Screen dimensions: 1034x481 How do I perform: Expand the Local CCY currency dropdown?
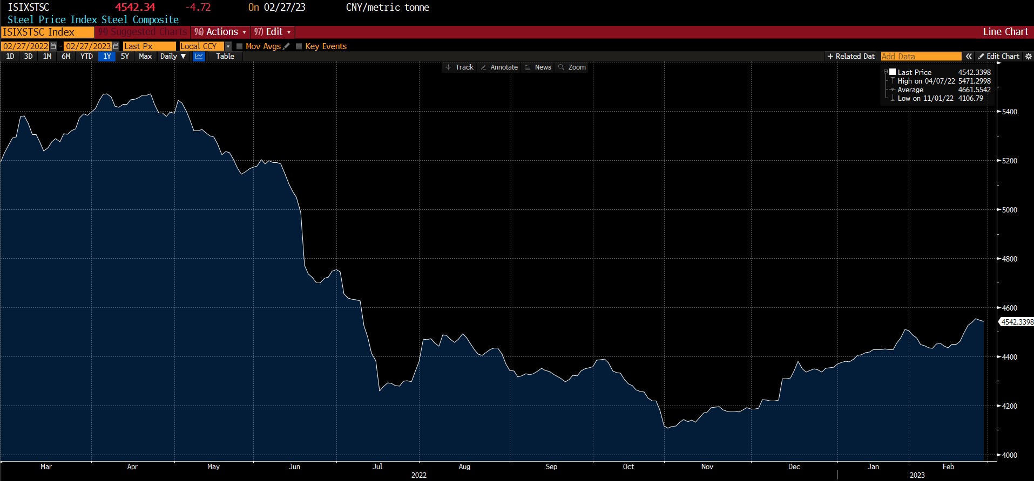[x=228, y=46]
